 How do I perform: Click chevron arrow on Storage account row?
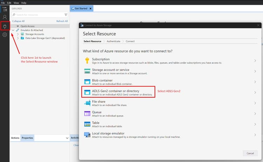[x=255, y=71]
